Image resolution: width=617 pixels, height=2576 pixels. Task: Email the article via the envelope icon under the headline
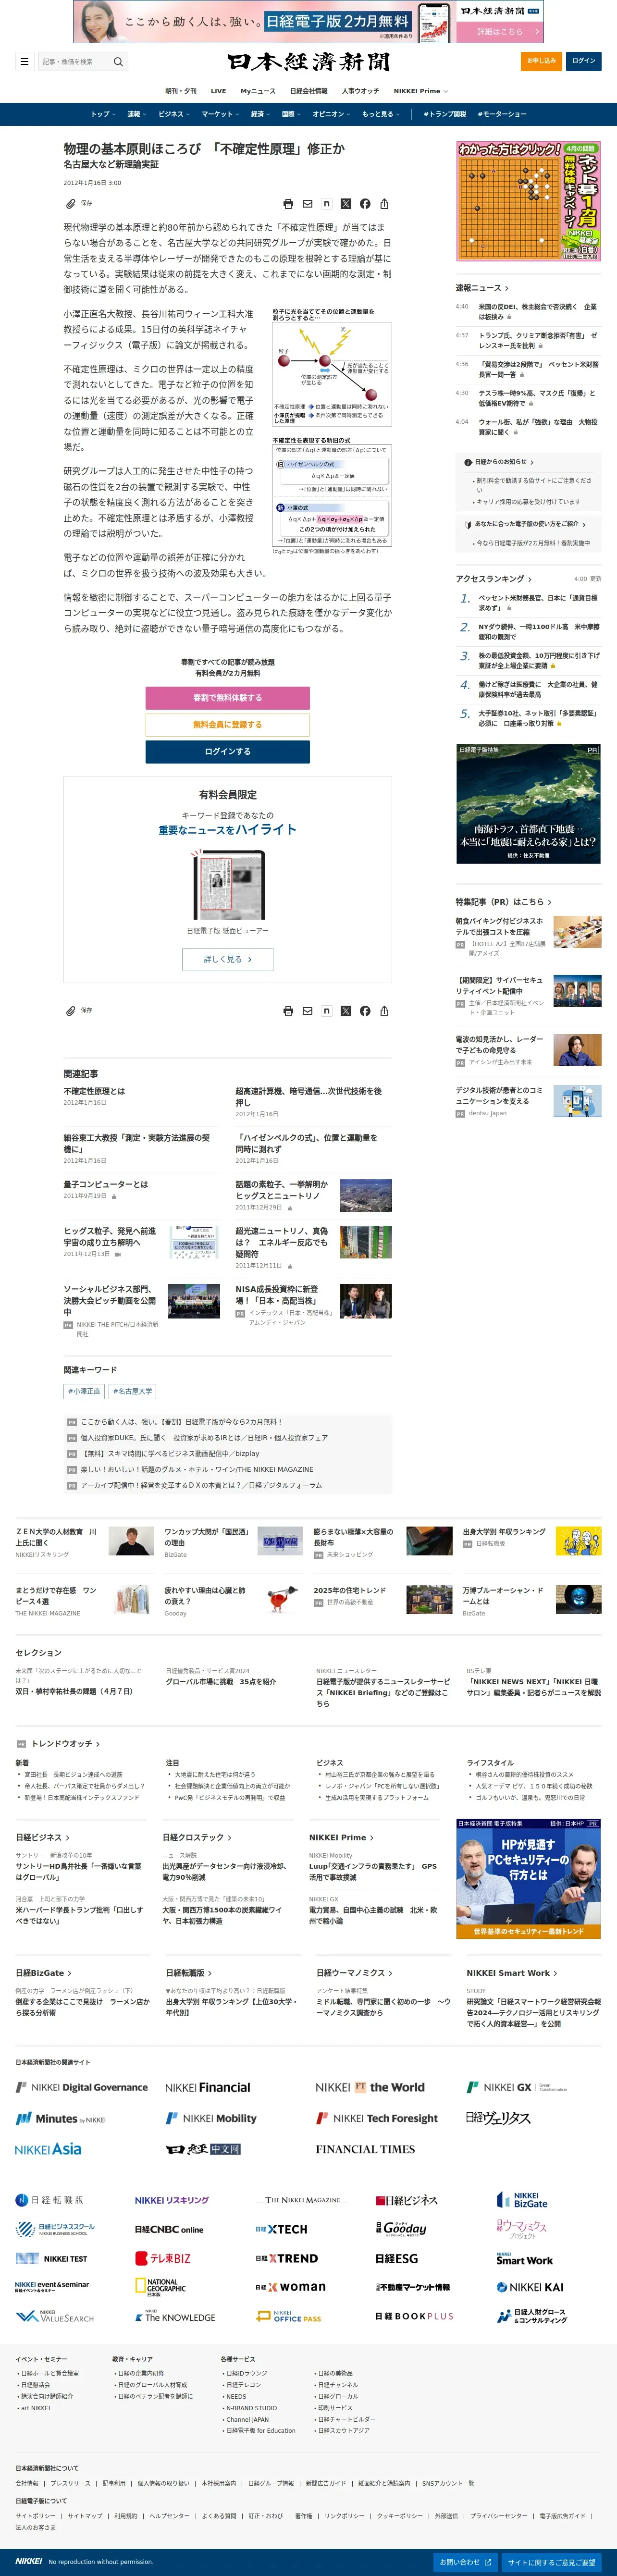[307, 204]
